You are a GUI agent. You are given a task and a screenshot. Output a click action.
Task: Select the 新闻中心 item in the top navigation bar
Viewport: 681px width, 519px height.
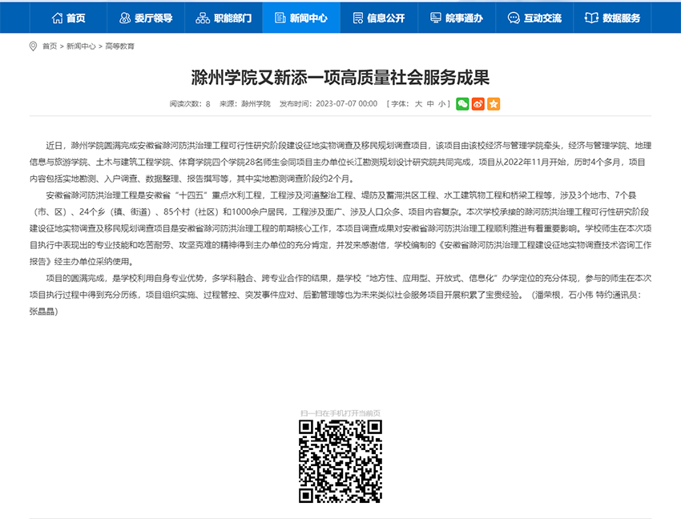tap(301, 18)
